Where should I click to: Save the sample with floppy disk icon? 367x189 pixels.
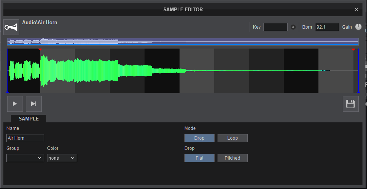point(350,104)
